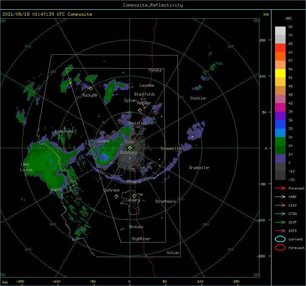Click the cyan current ellipse icon

[x=280, y=239]
